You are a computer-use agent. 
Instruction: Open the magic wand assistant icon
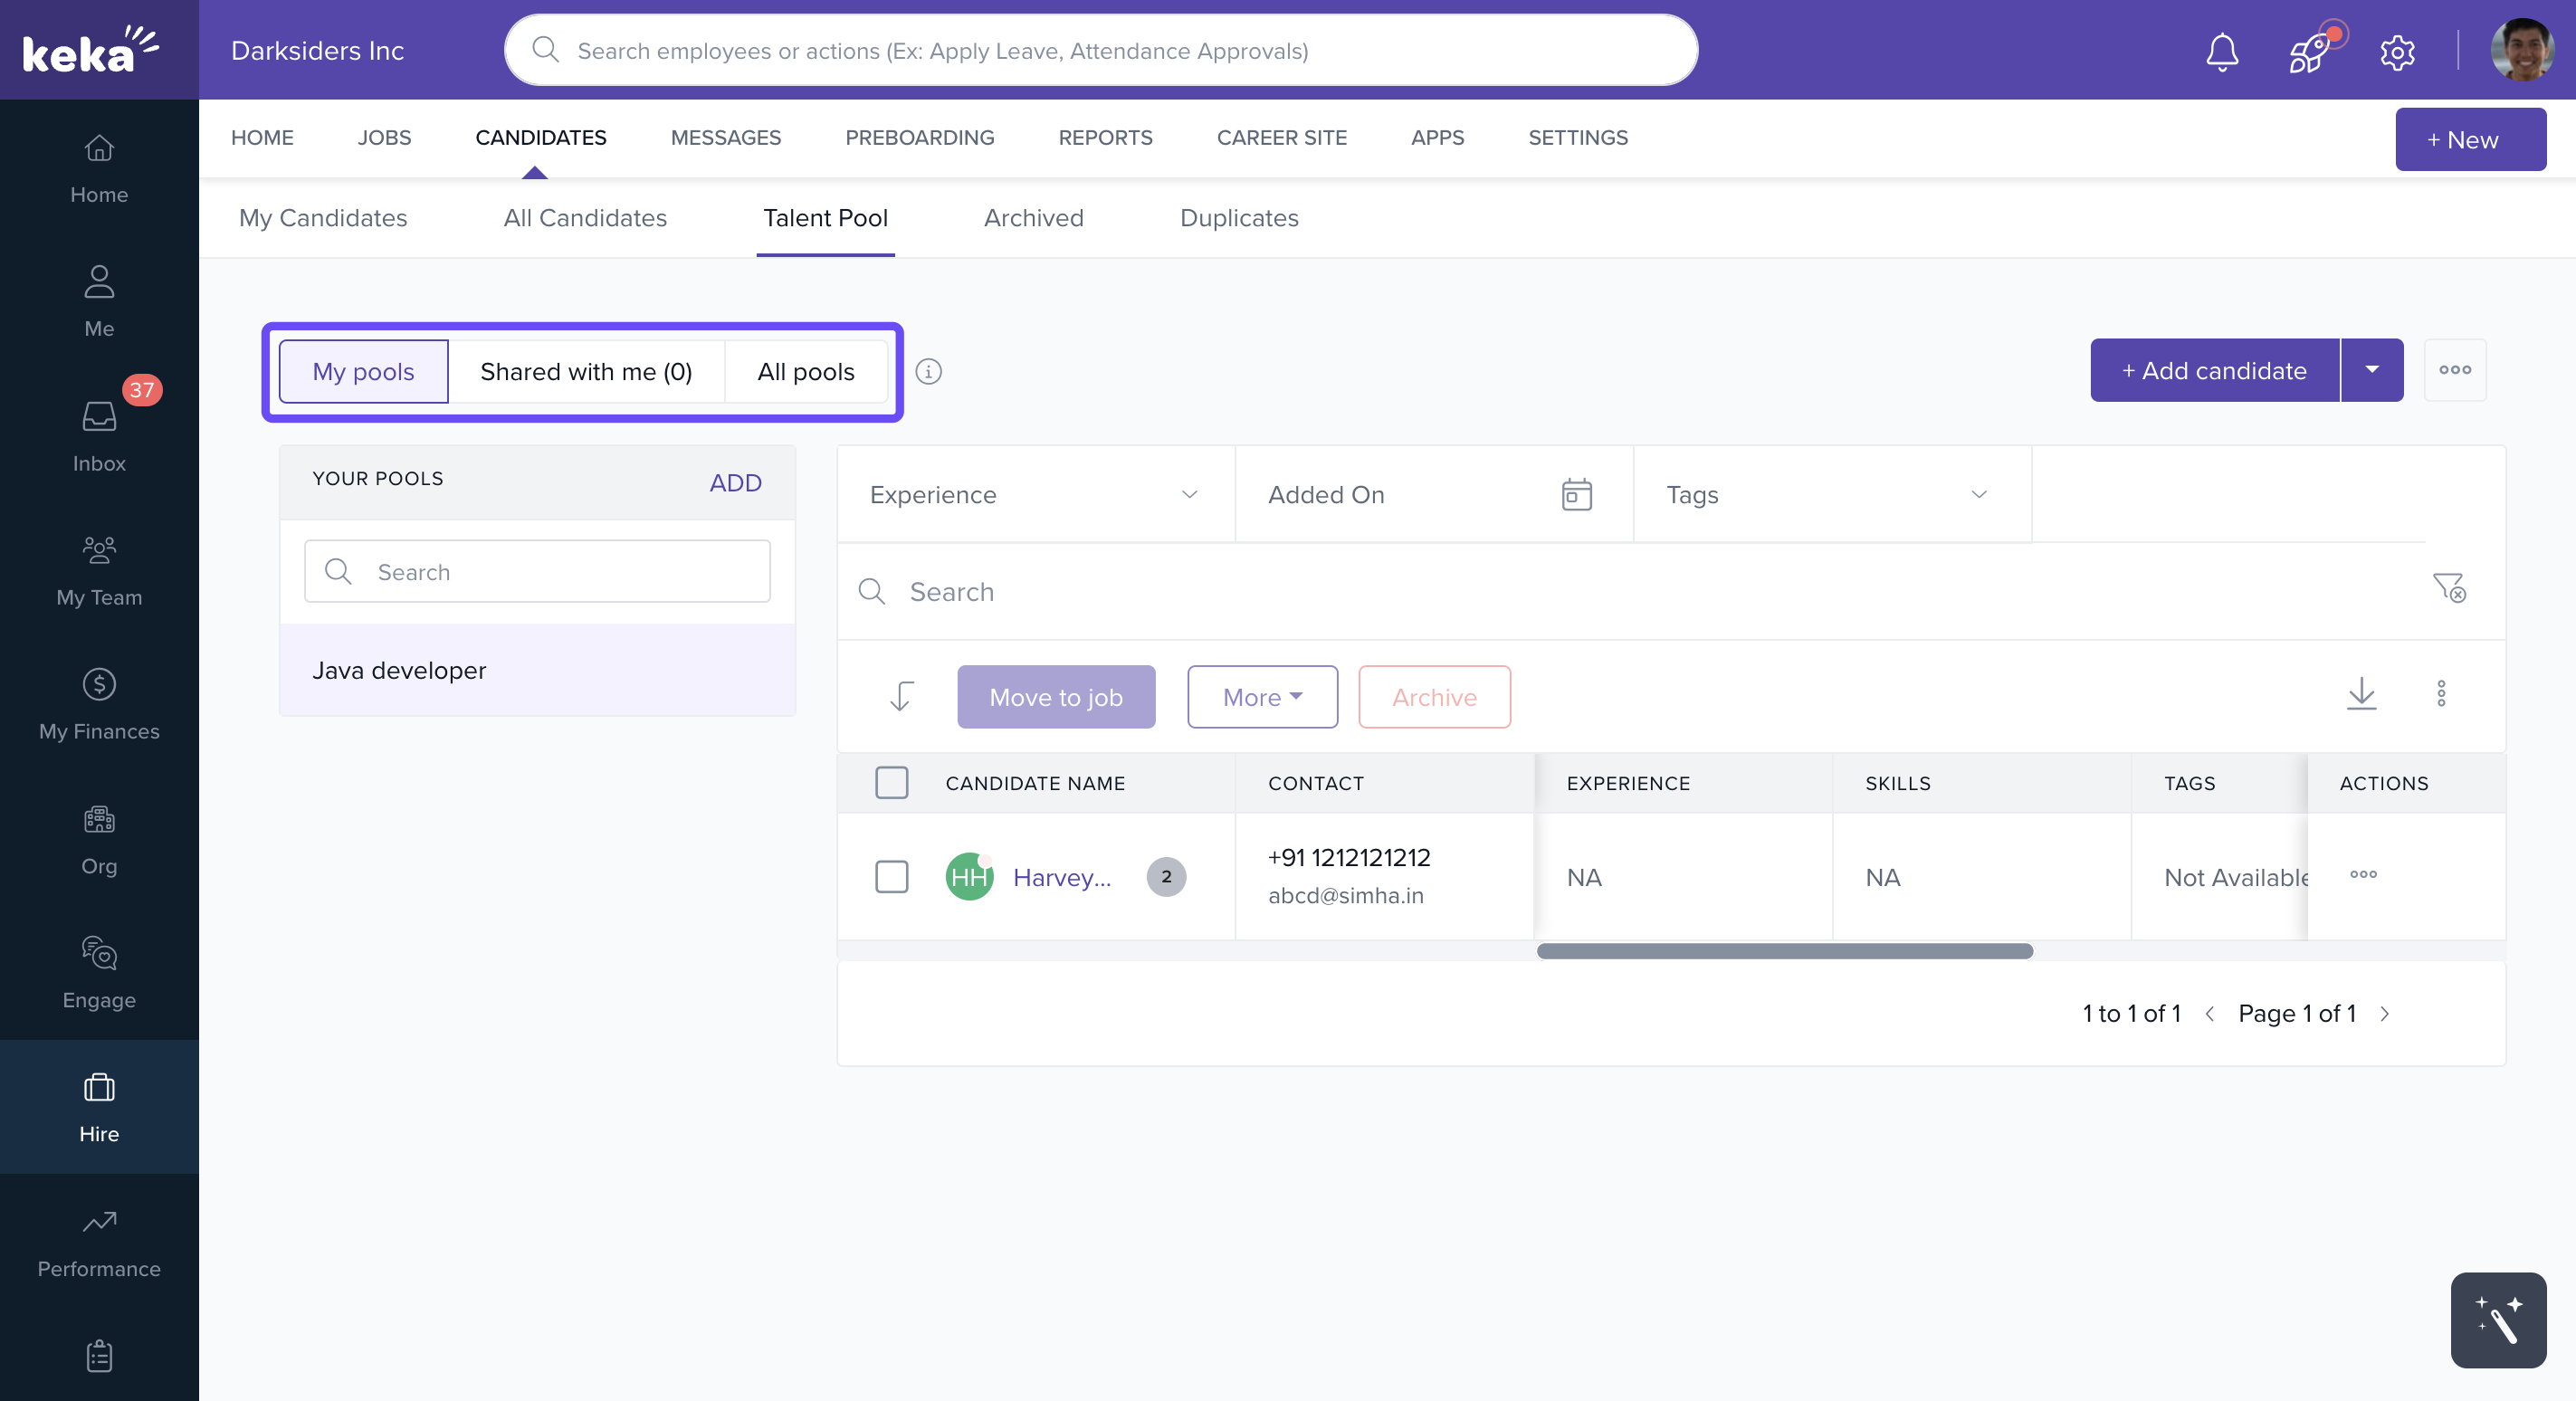[2497, 1320]
